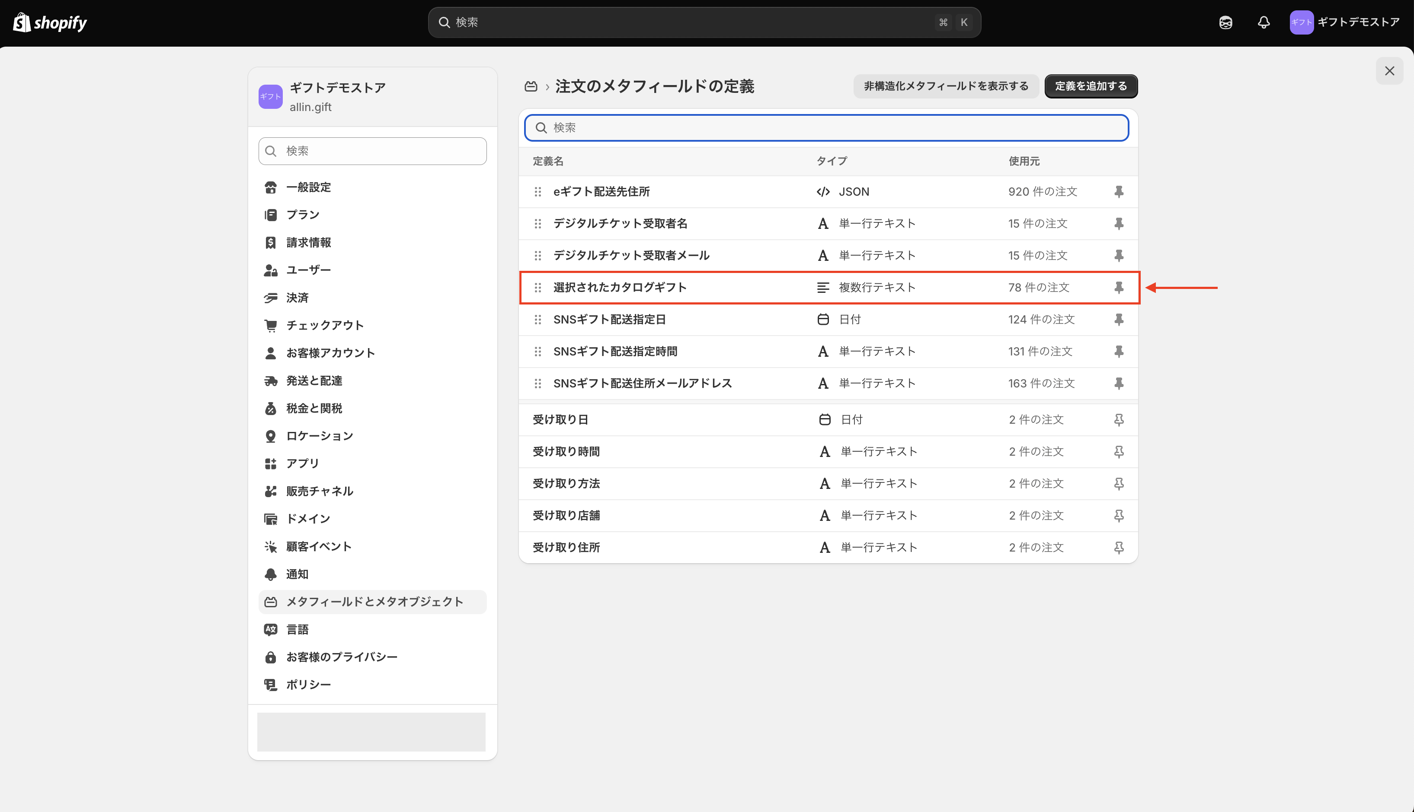Open ロケーション settings
1414x812 pixels.
pos(372,436)
